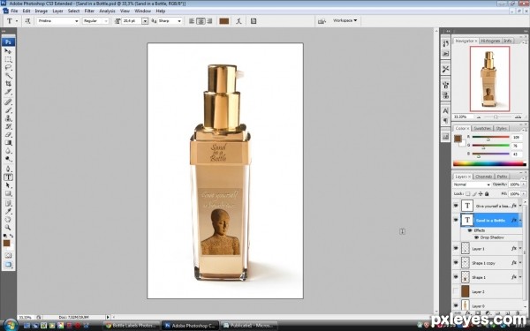
Task: Toggle Quick Mask mode
Action: (8, 255)
